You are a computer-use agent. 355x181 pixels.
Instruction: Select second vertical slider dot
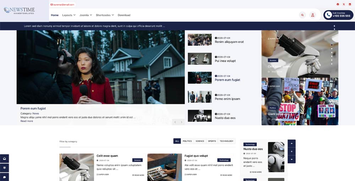coord(332,49)
